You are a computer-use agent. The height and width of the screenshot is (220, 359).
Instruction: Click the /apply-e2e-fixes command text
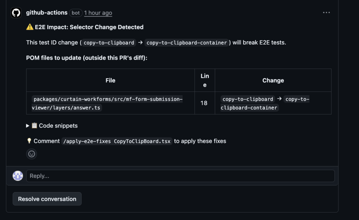(117, 141)
